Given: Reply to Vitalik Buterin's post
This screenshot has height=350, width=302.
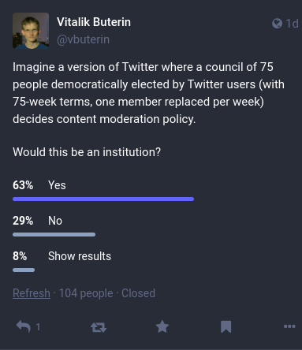Looking at the screenshot, I should pyautogui.click(x=24, y=327).
